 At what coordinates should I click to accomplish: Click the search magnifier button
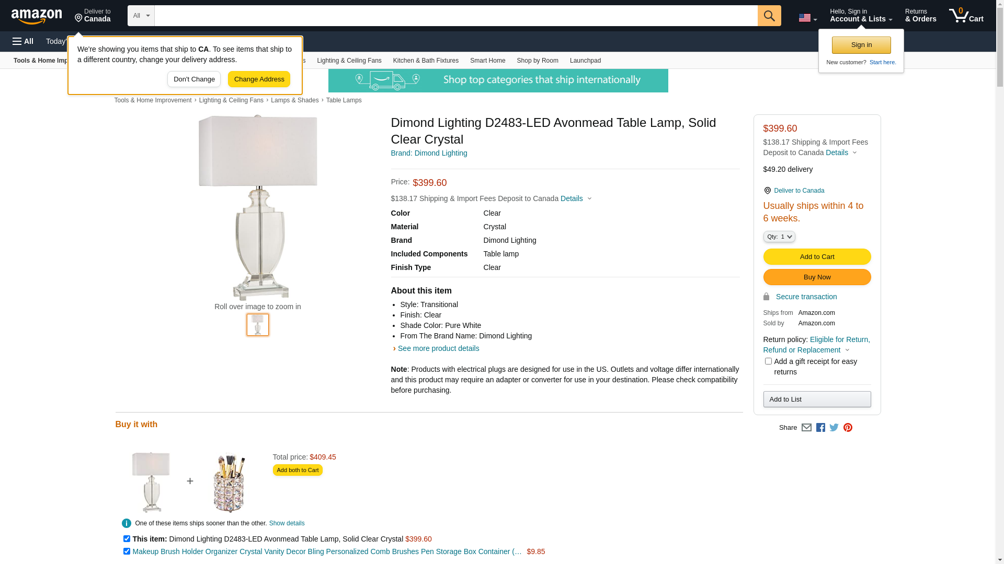pos(769,16)
